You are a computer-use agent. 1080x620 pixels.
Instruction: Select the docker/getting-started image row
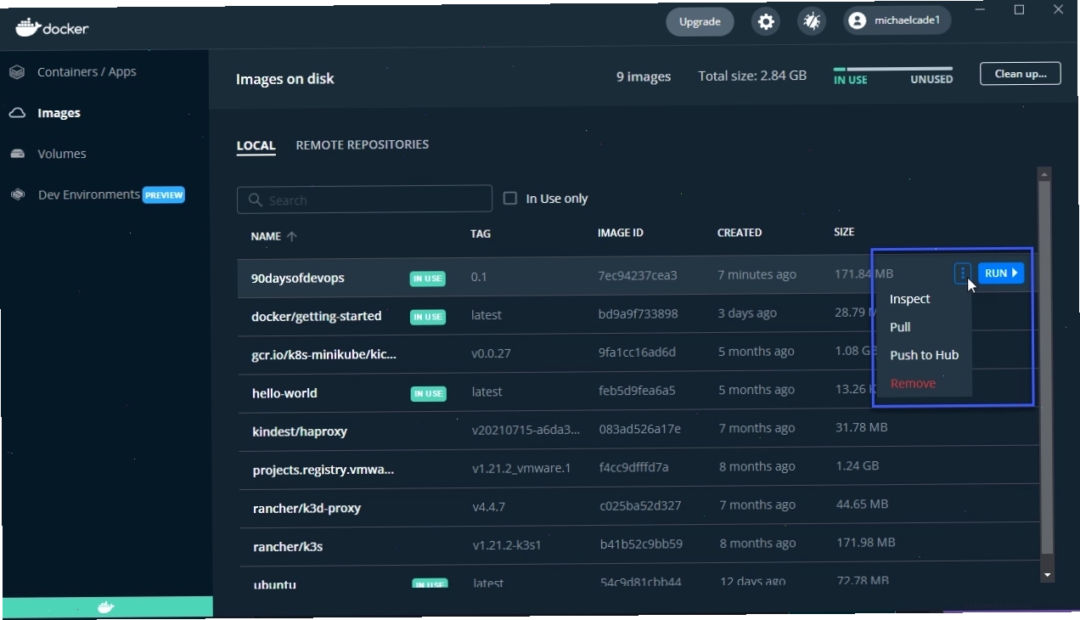[x=638, y=314]
